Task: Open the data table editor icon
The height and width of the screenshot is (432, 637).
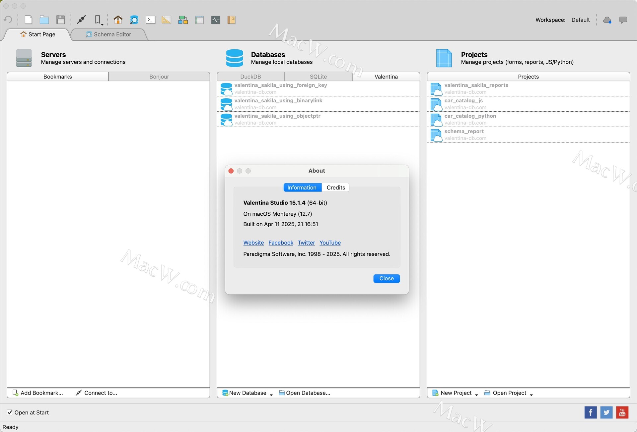Action: [199, 20]
